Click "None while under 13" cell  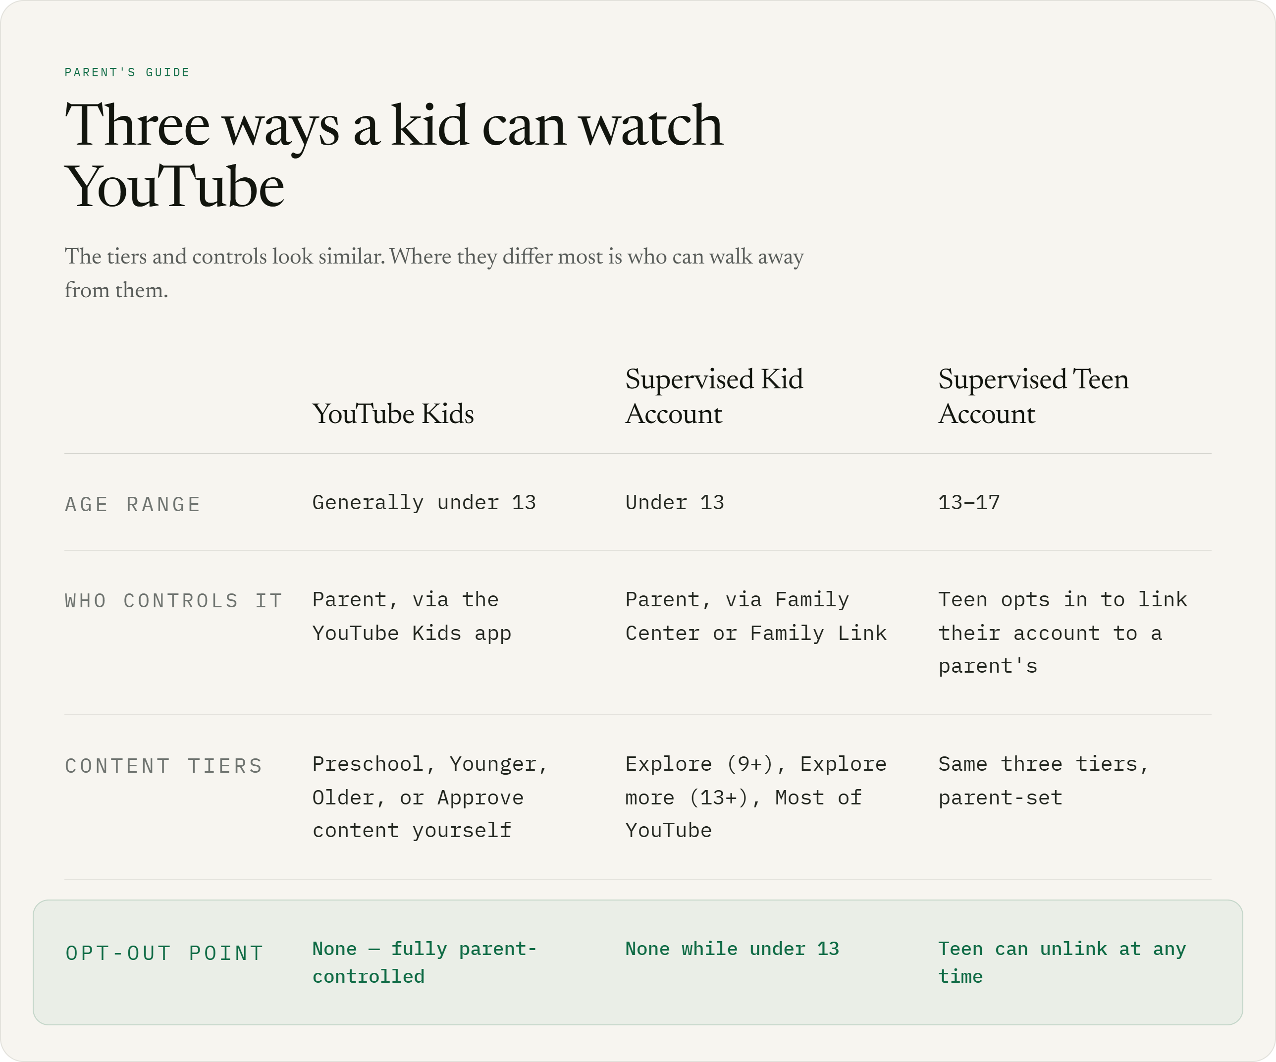(732, 949)
